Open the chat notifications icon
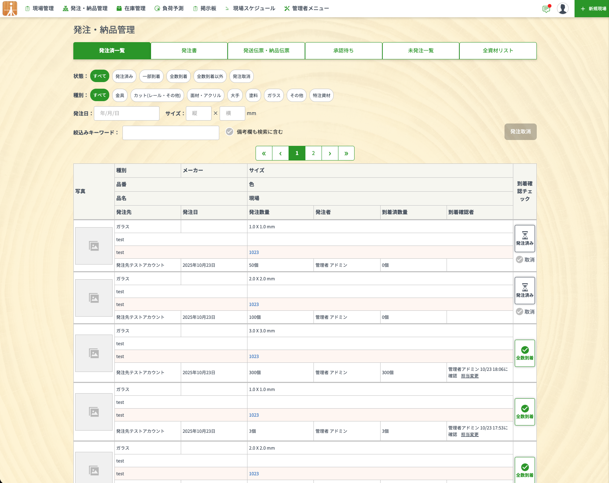 coord(546,9)
